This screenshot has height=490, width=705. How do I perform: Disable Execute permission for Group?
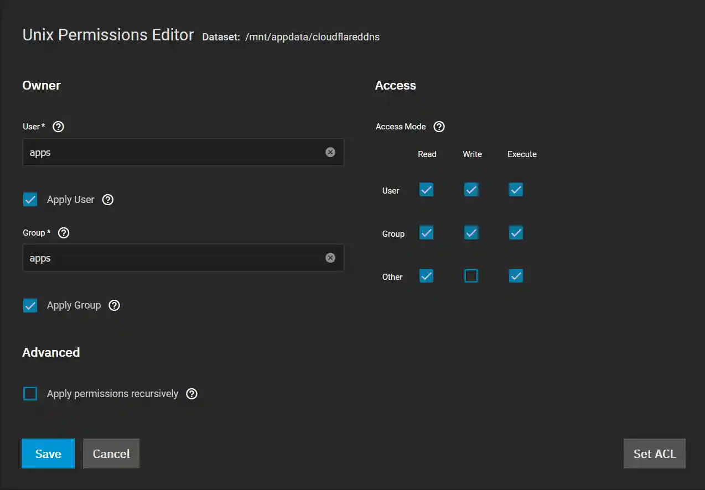(x=515, y=232)
